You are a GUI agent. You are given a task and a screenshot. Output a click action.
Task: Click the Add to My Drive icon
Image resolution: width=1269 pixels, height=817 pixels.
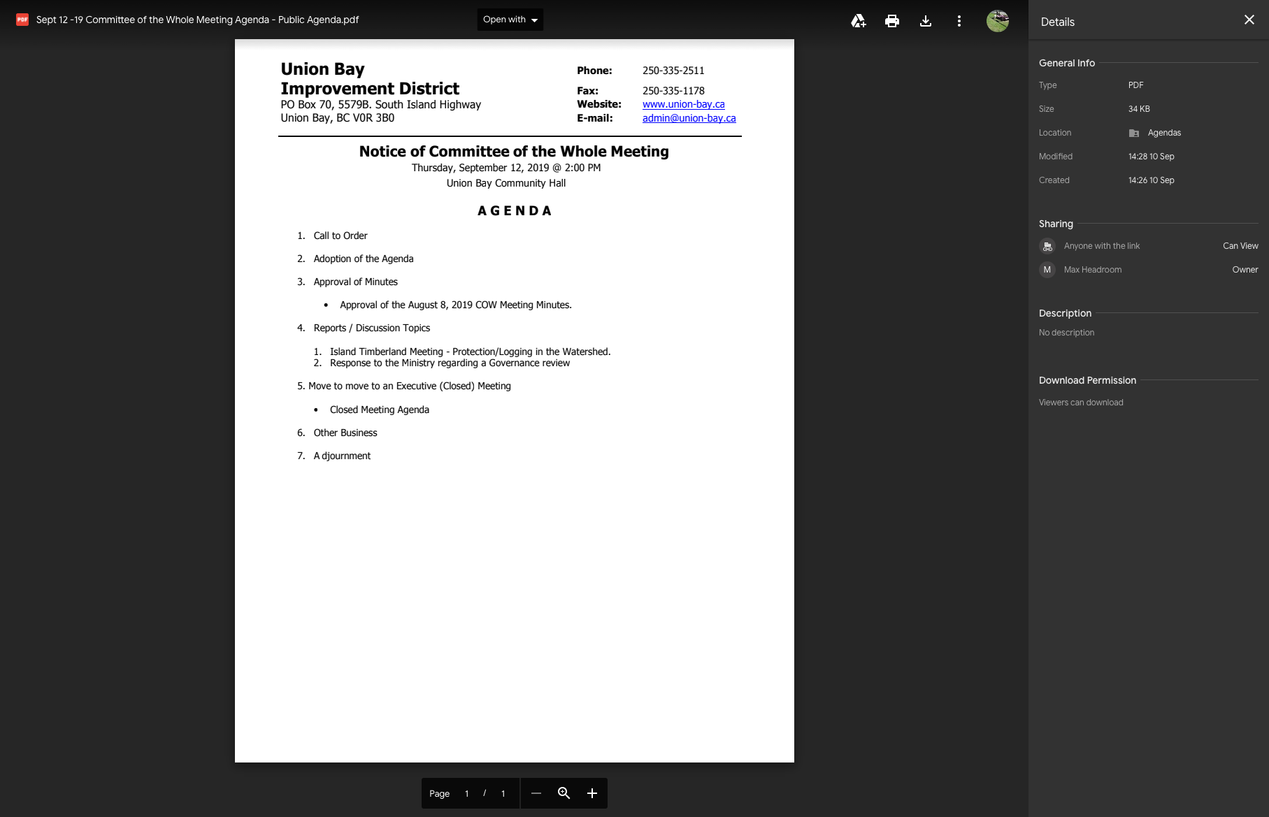858,21
